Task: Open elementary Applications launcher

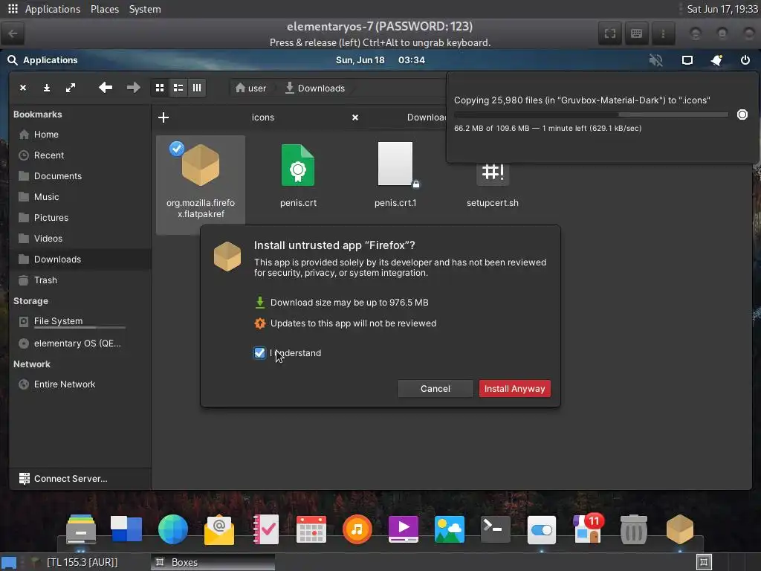Action: pyautogui.click(x=42, y=60)
